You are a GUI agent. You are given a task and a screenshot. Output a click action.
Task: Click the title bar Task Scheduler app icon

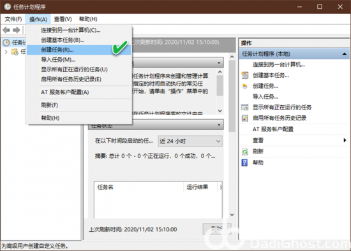[8, 7]
